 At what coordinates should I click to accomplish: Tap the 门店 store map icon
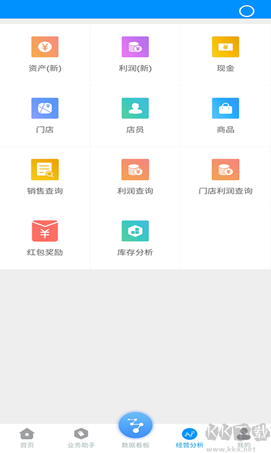tap(45, 108)
